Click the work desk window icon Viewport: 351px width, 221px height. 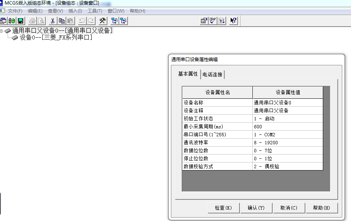click(x=3, y=21)
